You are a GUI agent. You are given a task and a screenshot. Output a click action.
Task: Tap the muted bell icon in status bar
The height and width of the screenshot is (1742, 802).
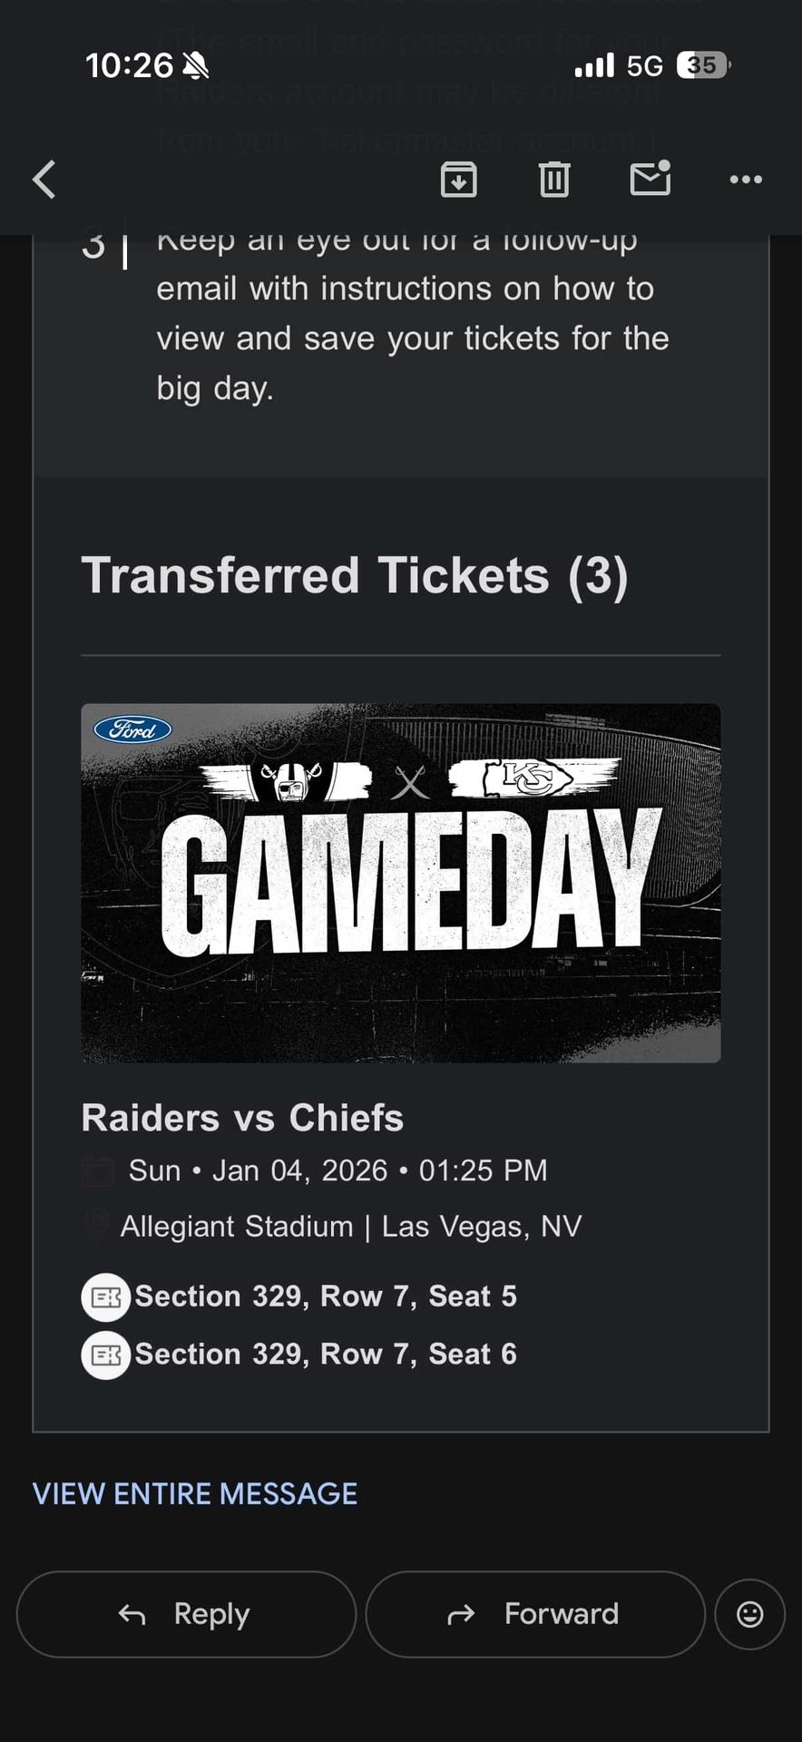195,65
